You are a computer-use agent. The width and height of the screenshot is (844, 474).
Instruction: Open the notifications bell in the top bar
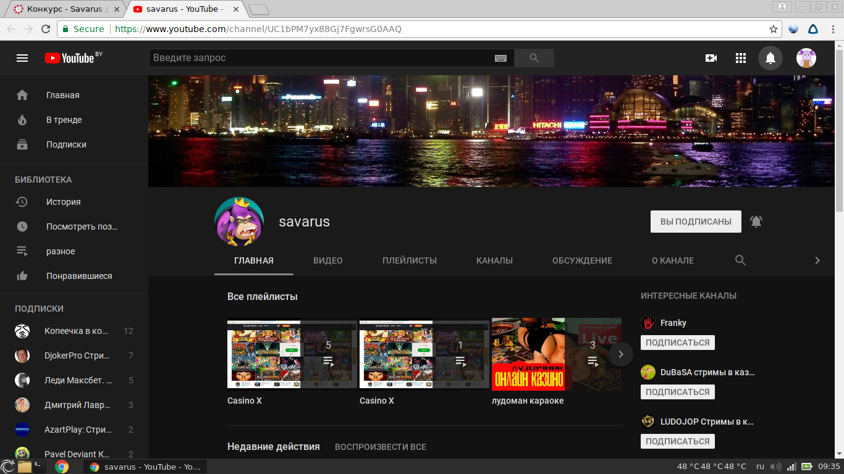770,57
